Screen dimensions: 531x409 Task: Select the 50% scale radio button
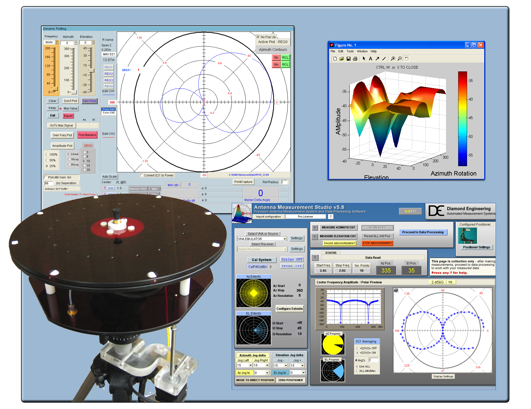point(47,160)
